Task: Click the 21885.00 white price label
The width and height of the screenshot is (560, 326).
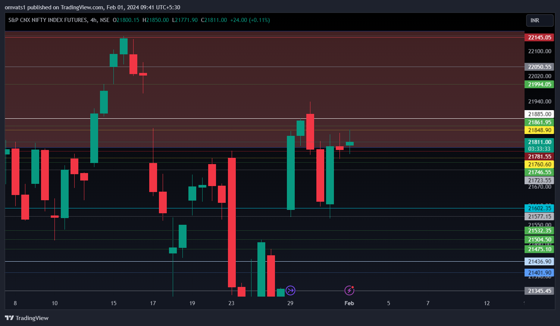Action: pos(539,114)
